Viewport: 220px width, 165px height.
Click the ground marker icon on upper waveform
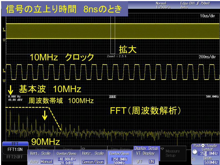pyautogui.click(x=4, y=40)
